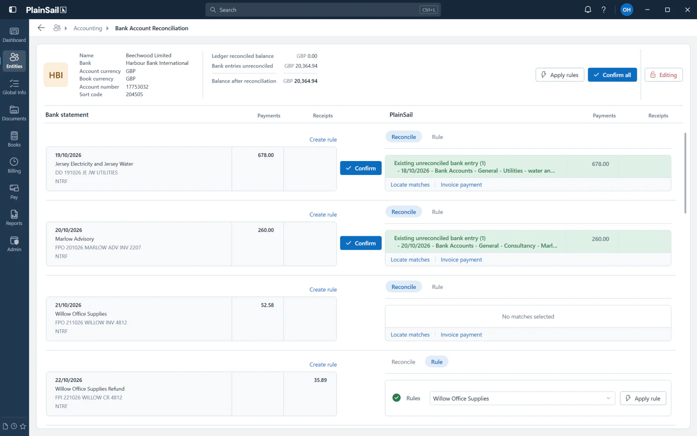
Task: Expand the Willow Office Supplies rules dropdown
Action: click(522, 398)
